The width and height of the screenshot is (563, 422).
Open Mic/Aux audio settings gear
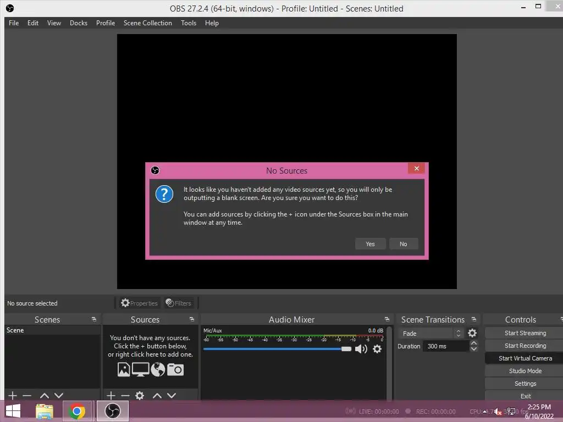click(x=377, y=349)
